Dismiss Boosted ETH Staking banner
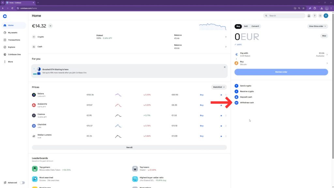Viewport: 334px width, 188px height. tap(224, 67)
